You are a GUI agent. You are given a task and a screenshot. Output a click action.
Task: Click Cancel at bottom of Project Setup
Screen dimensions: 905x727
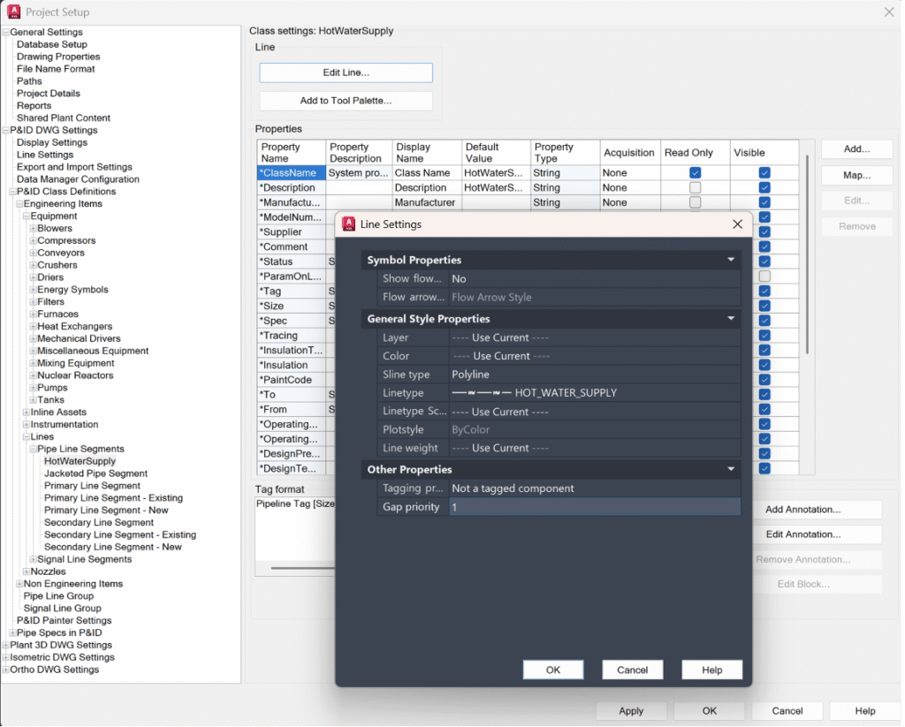[787, 711]
